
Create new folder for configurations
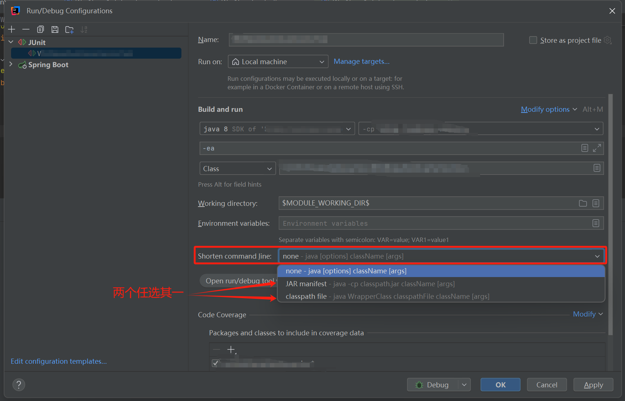(x=69, y=30)
